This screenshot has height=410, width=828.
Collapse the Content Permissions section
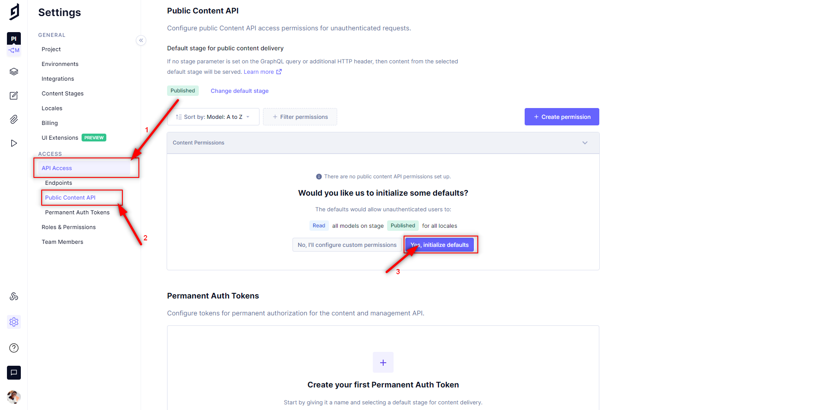585,142
